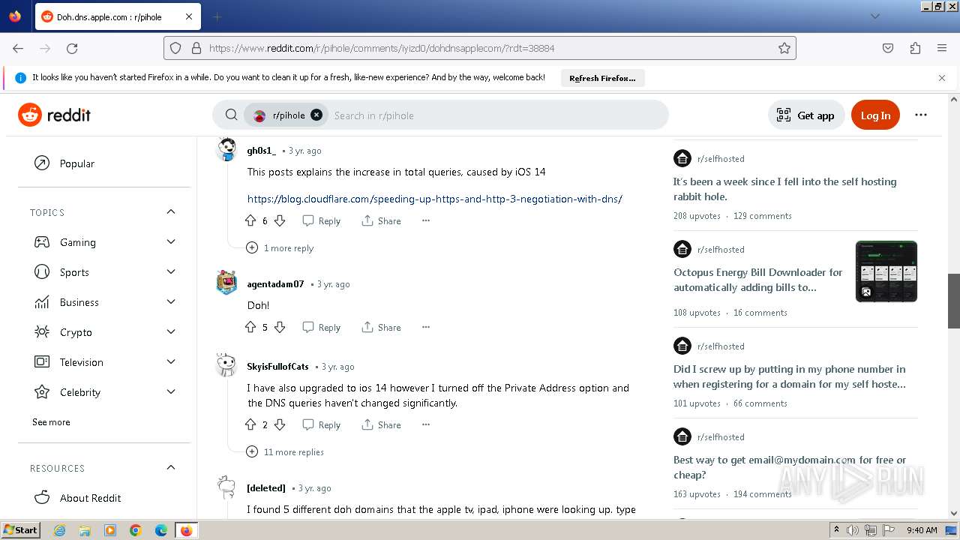Open 'fell into the self hosting rabbit hole' post

pyautogui.click(x=785, y=189)
